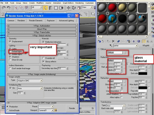Activate the Select and Link tool
The height and width of the screenshot is (115, 154).
[x=16, y=8]
